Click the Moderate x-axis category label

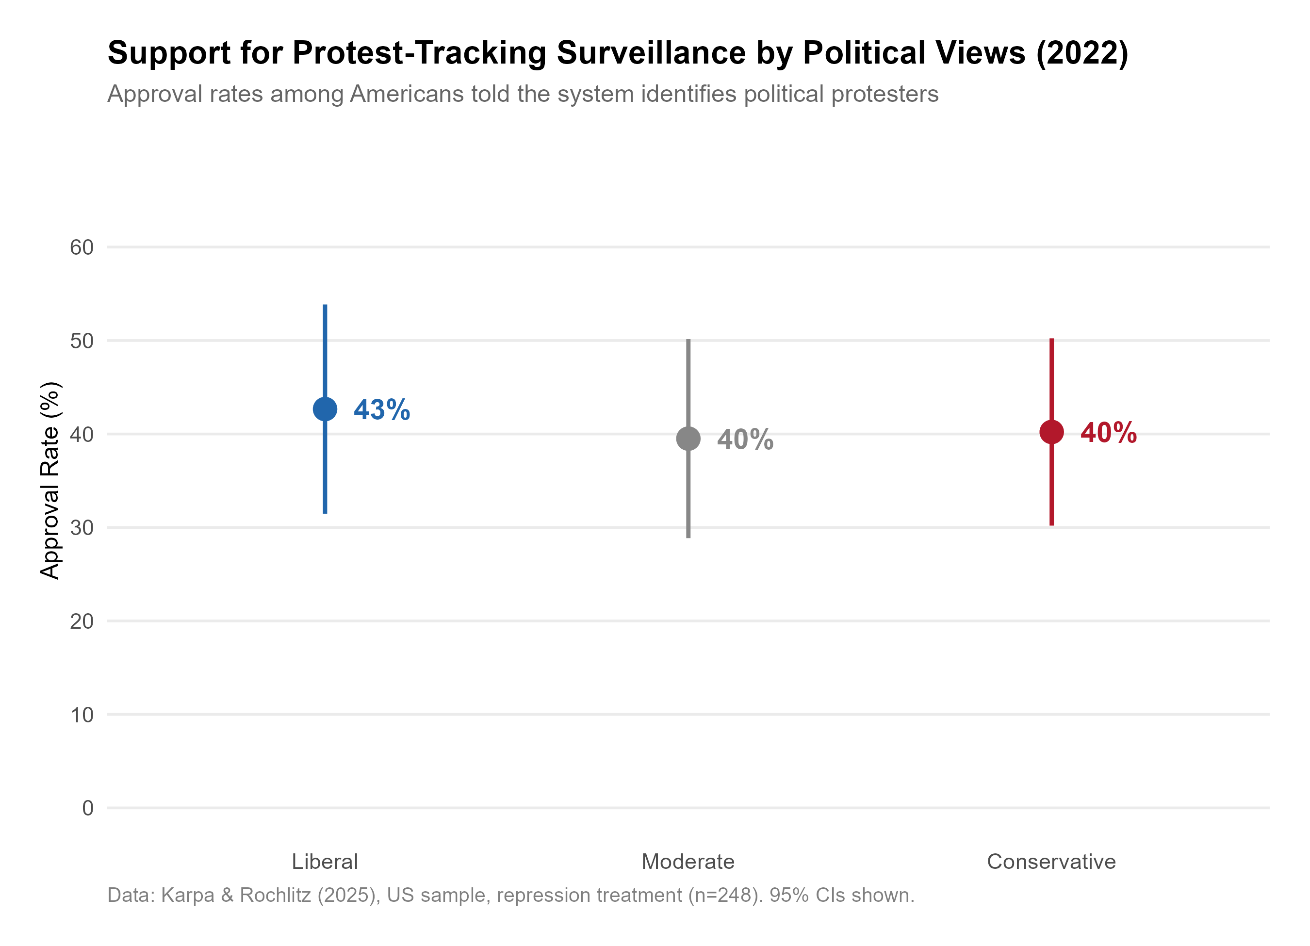coord(688,861)
